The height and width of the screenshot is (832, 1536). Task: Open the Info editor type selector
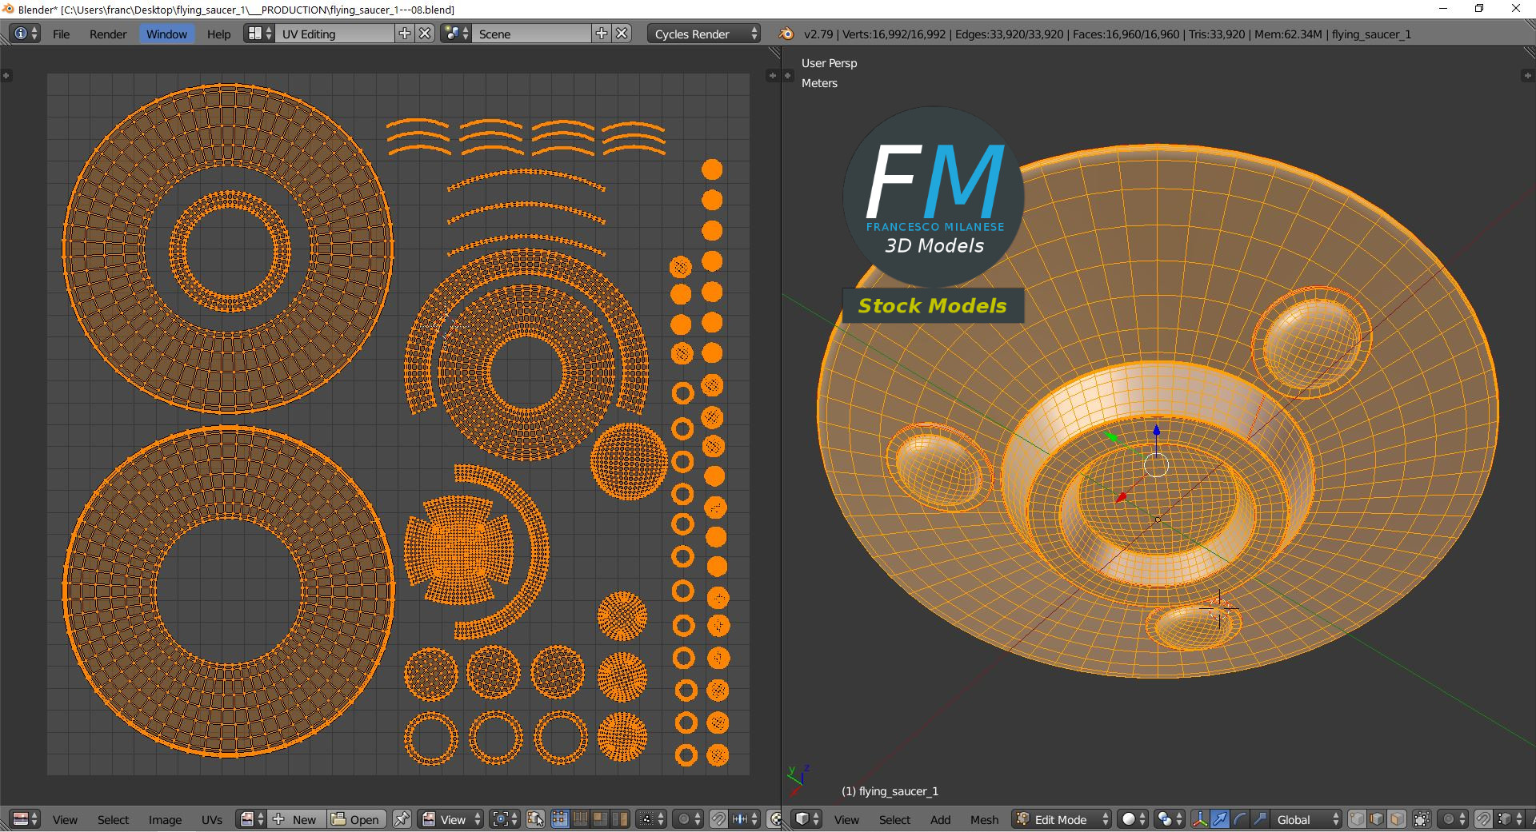(x=26, y=34)
